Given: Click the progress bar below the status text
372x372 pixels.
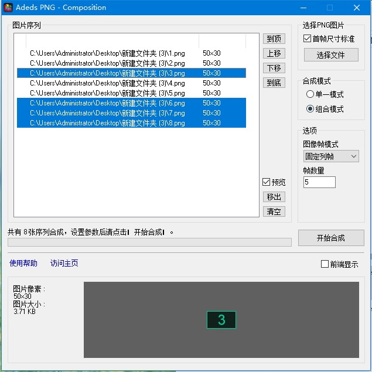Looking at the screenshot, I should coord(149,242).
